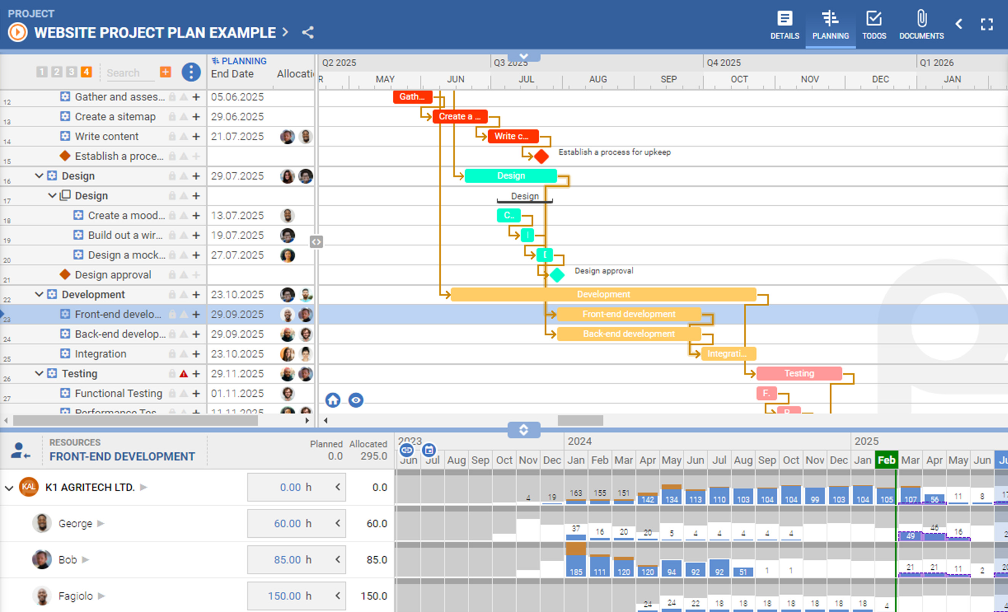Viewport: 1008px width, 612px height.
Task: Click plus icon on Integration row
Action: click(196, 354)
